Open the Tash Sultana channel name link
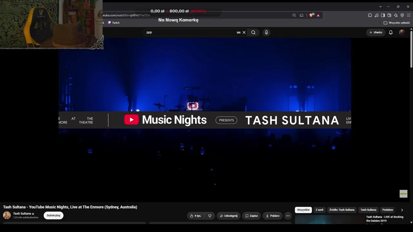Screen dimensions: 413x232 point(22,214)
